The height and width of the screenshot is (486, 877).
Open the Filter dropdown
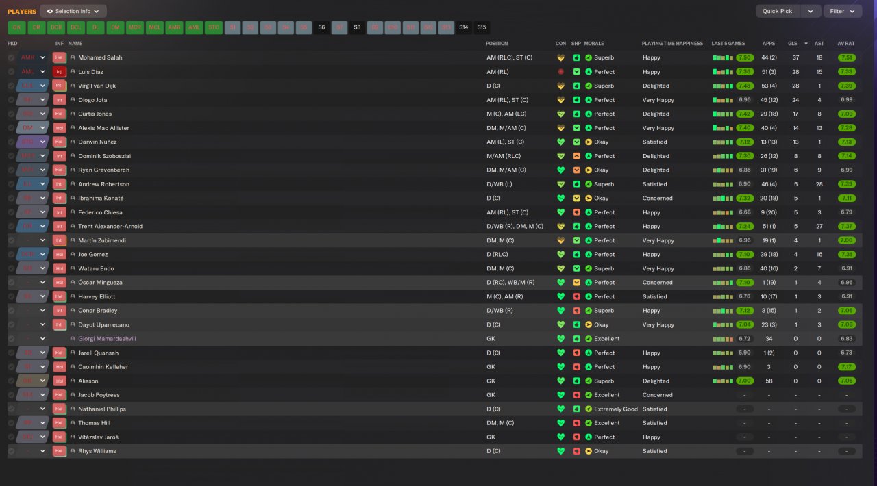tap(843, 11)
